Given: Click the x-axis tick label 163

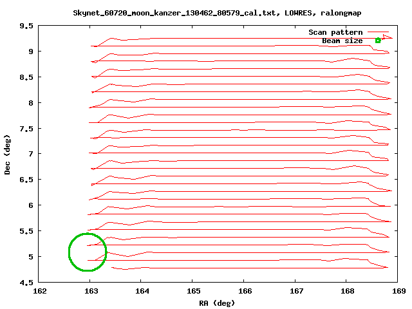Looking at the screenshot, I should pos(91,291).
